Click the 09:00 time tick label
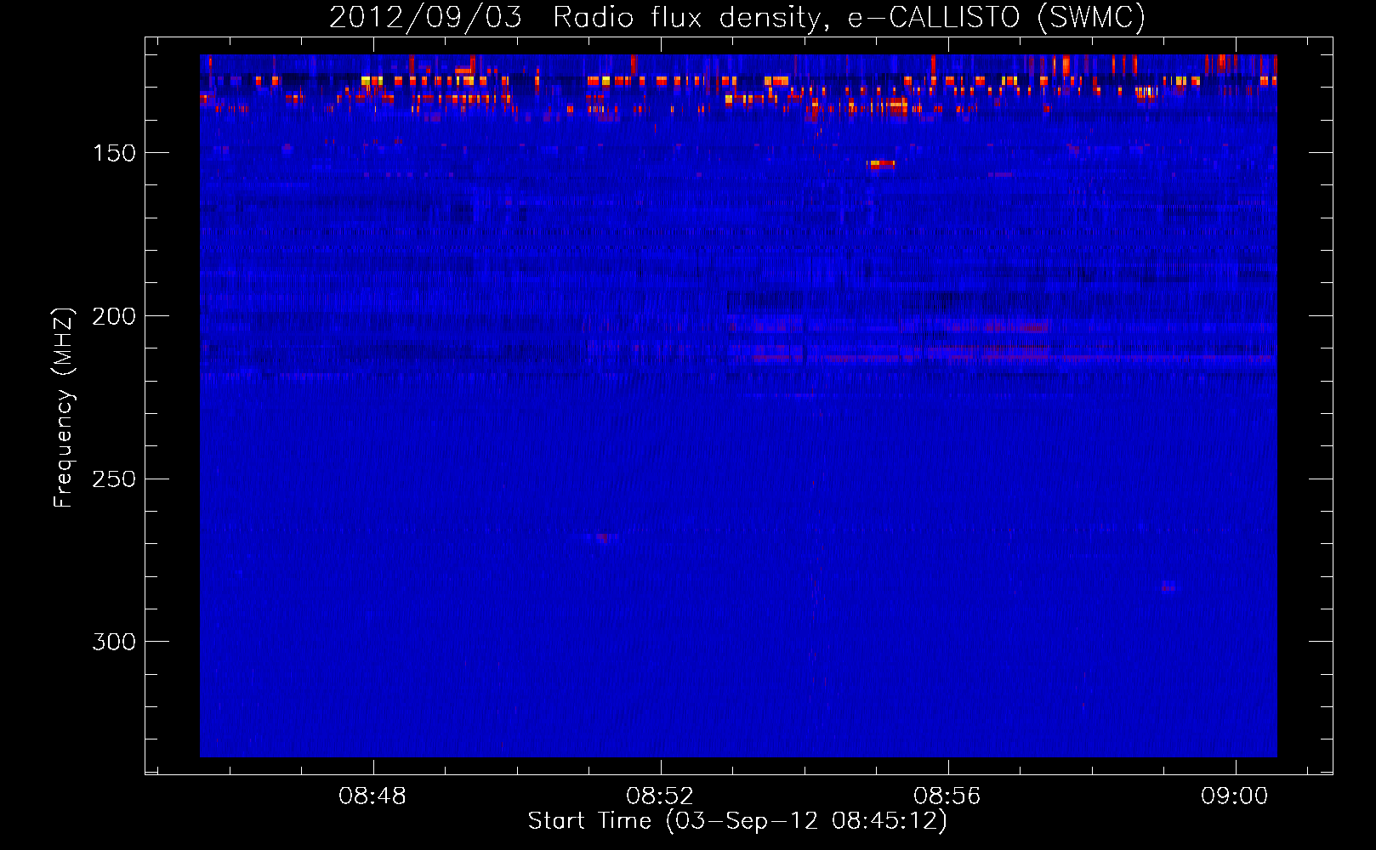This screenshot has height=850, width=1376. point(1234,796)
